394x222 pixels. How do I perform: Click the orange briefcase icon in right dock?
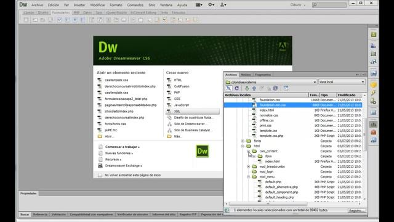pyautogui.click(x=374, y=132)
